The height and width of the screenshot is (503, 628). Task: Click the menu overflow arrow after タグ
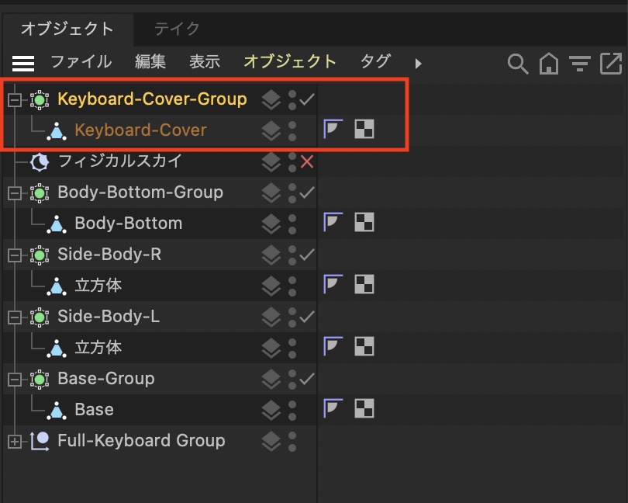tap(419, 63)
